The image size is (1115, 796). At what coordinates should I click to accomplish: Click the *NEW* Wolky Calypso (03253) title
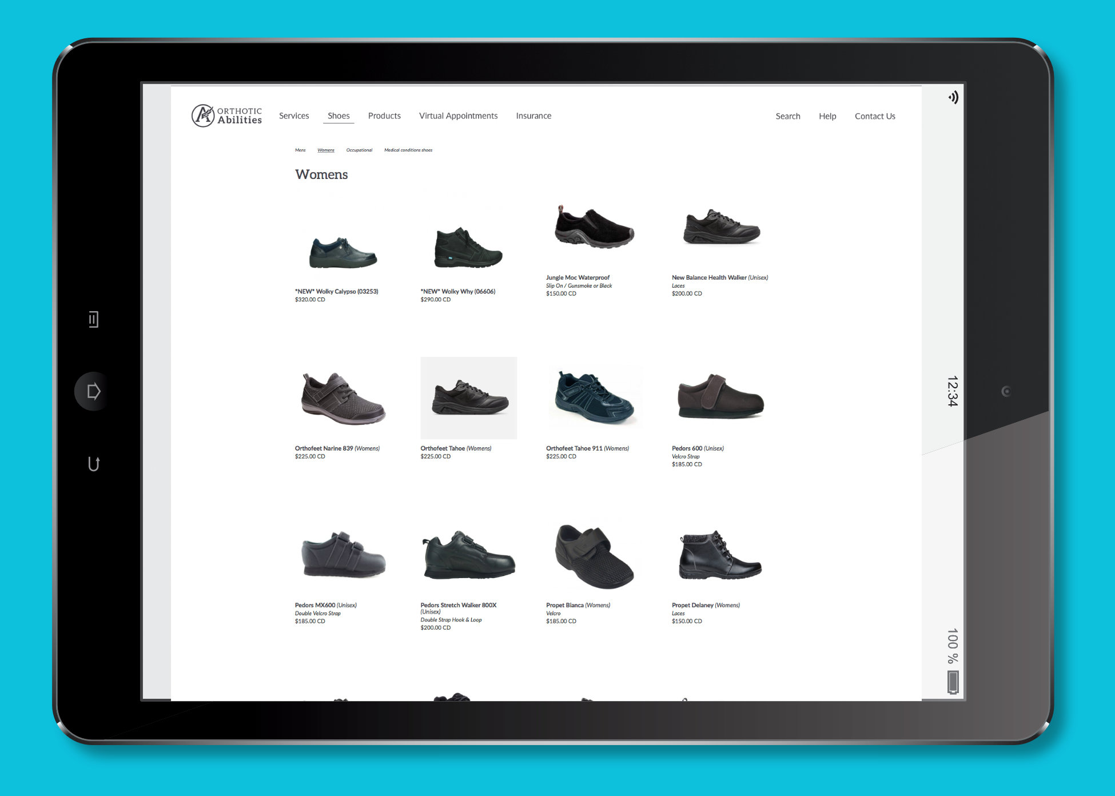[x=337, y=291]
